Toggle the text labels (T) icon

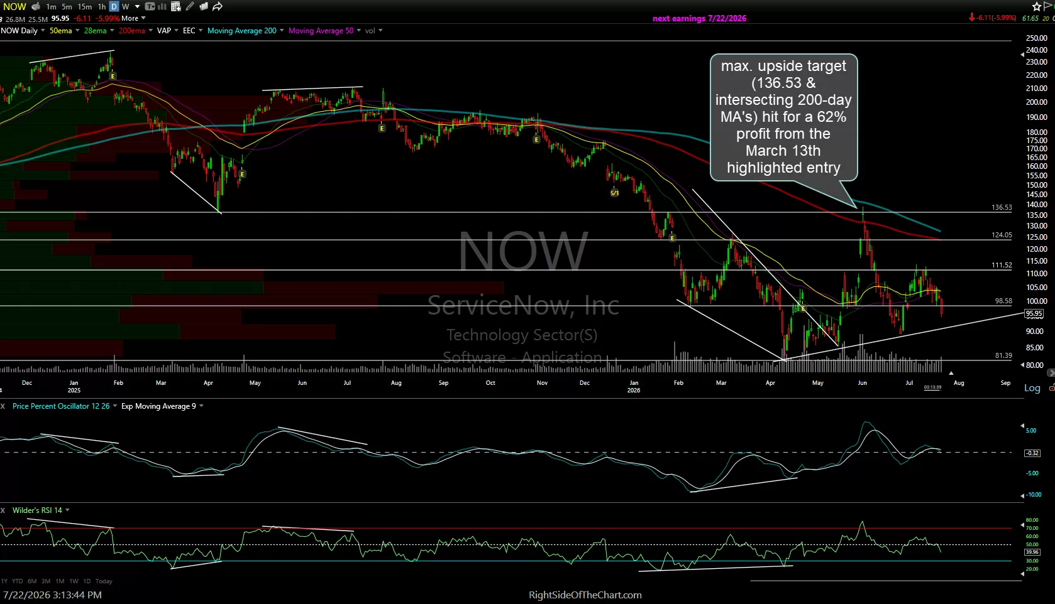click(150, 6)
